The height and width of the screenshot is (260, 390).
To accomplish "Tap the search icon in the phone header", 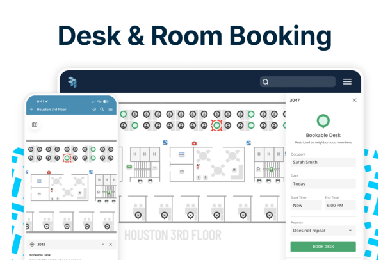I will point(102,110).
